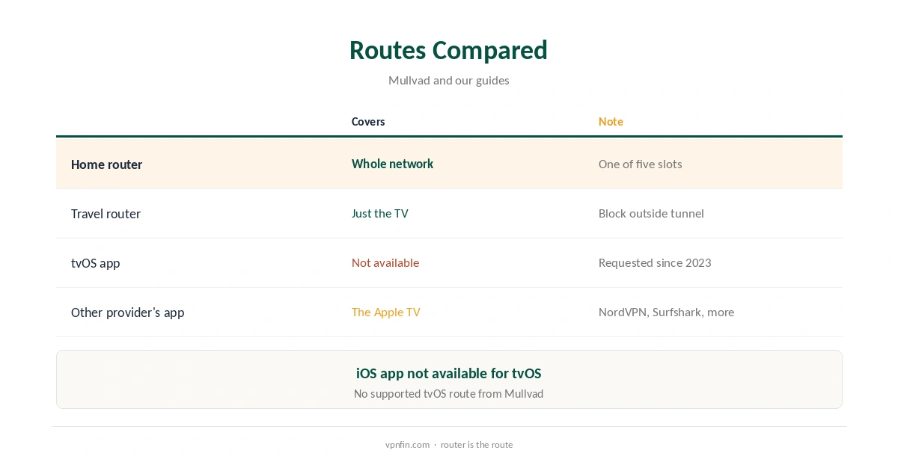Click the 'Just the TV' cell
Viewport: 898px width, 459px height.
pyautogui.click(x=380, y=214)
